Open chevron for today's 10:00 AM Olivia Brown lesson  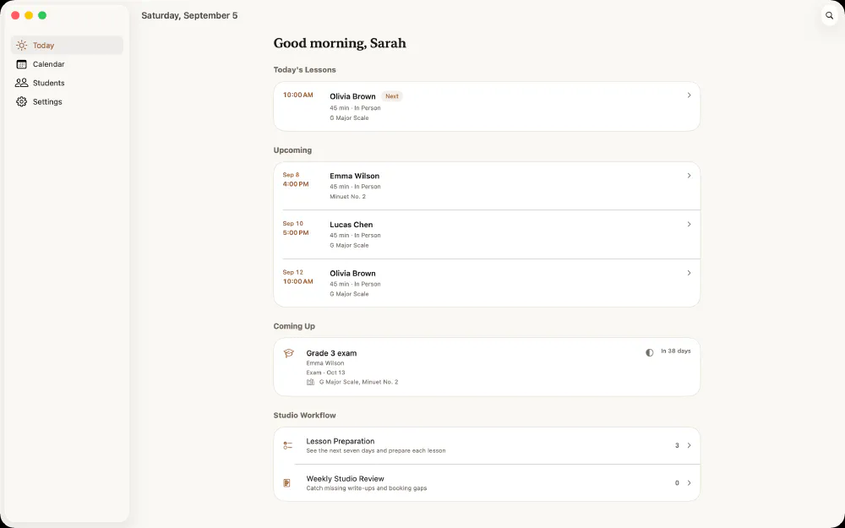tap(689, 95)
